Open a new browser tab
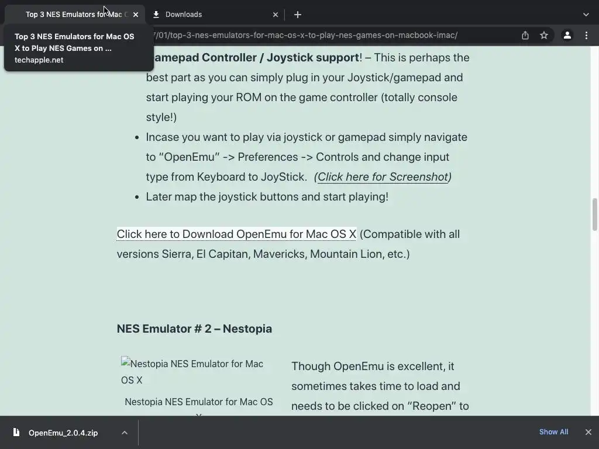Image resolution: width=599 pixels, height=449 pixels. [x=298, y=15]
